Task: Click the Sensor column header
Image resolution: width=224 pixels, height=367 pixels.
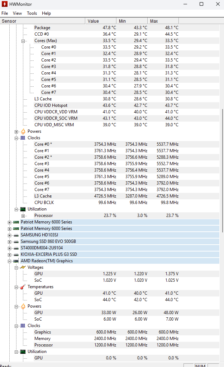Action: (42, 21)
